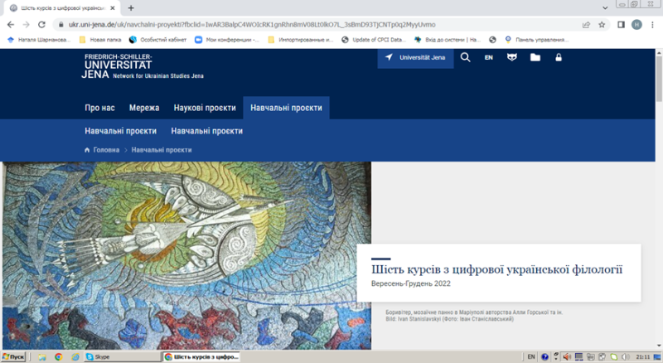Image resolution: width=663 pixels, height=363 pixels.
Task: Open the Новая папка bookmark folder
Action: pos(100,40)
